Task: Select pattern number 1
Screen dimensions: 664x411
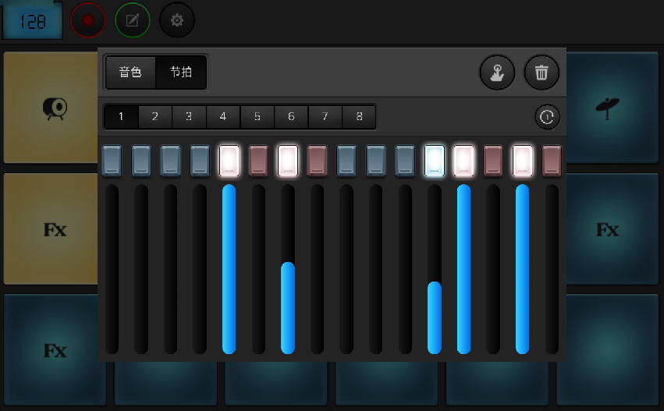Action: tap(121, 117)
